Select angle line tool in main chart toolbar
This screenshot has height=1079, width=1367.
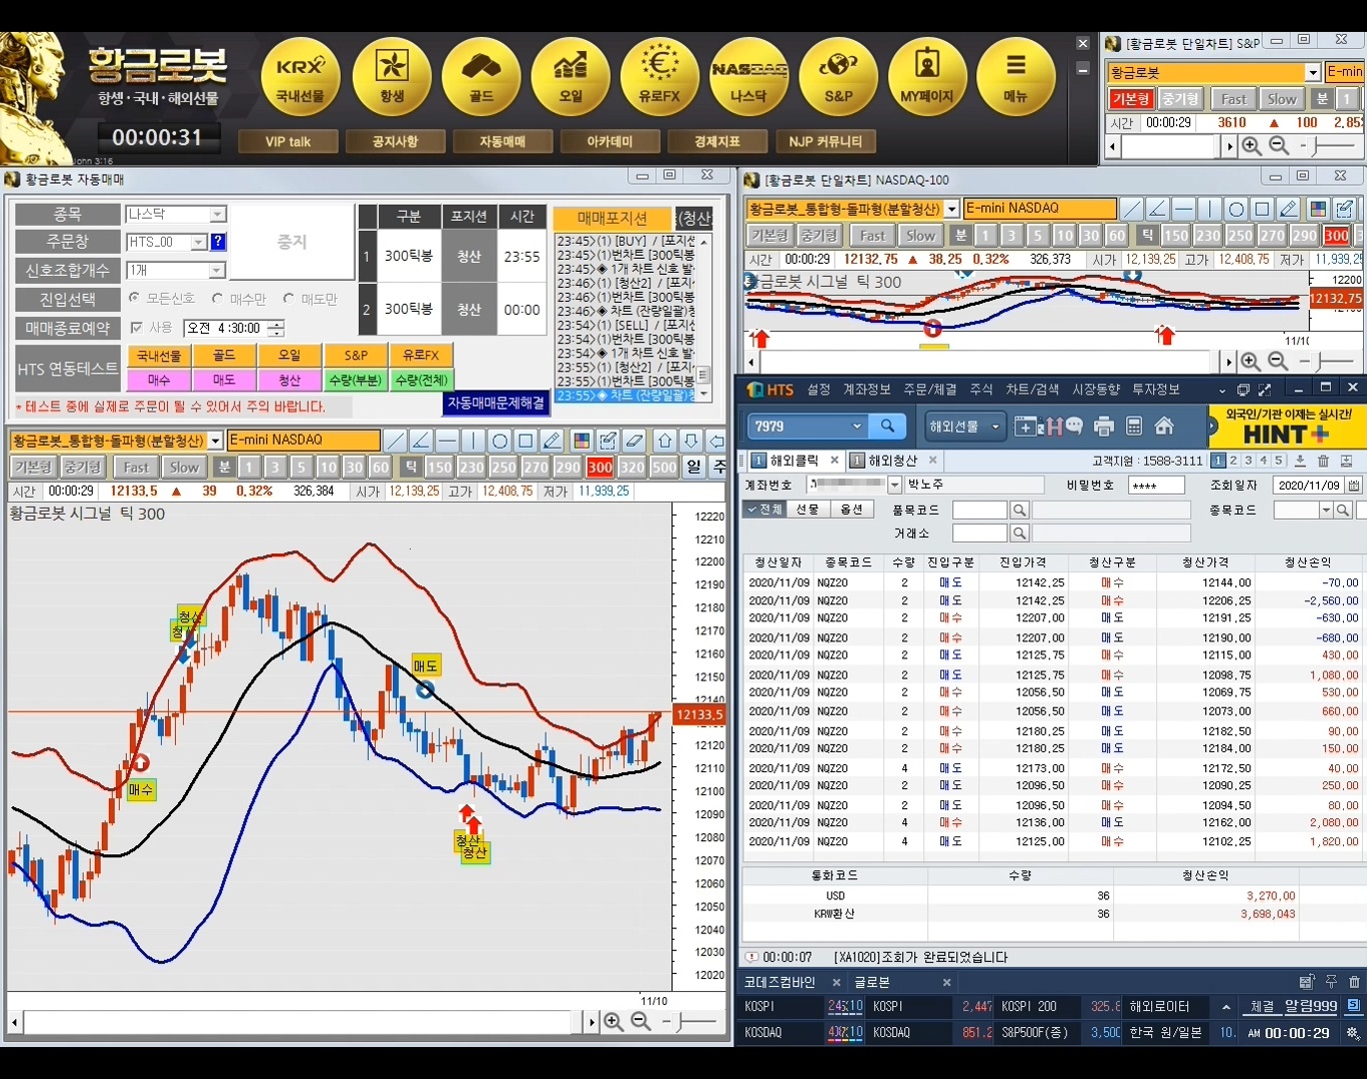[x=422, y=441]
